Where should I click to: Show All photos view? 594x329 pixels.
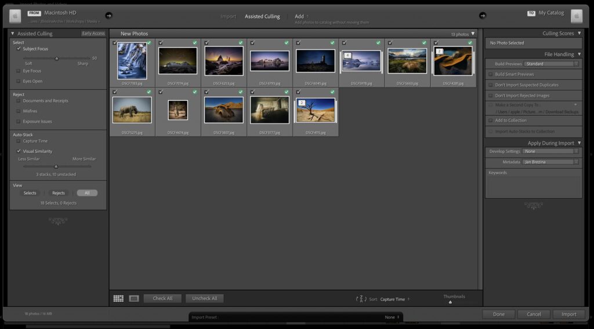[87, 193]
